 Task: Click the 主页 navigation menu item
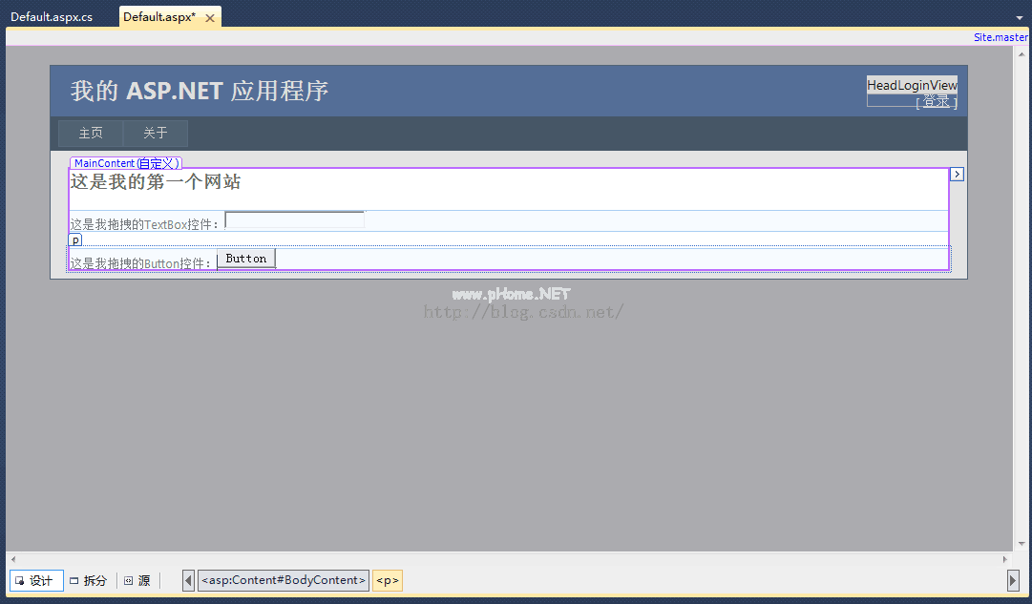click(x=91, y=133)
